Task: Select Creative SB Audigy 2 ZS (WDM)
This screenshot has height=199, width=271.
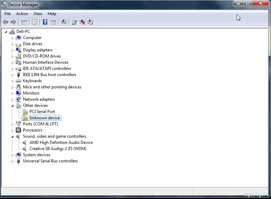Action: [58, 149]
